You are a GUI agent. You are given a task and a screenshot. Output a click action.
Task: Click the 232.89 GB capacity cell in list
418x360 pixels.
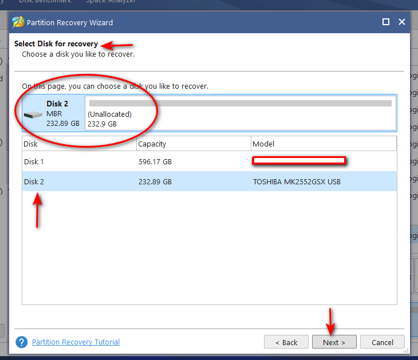pyautogui.click(x=155, y=182)
